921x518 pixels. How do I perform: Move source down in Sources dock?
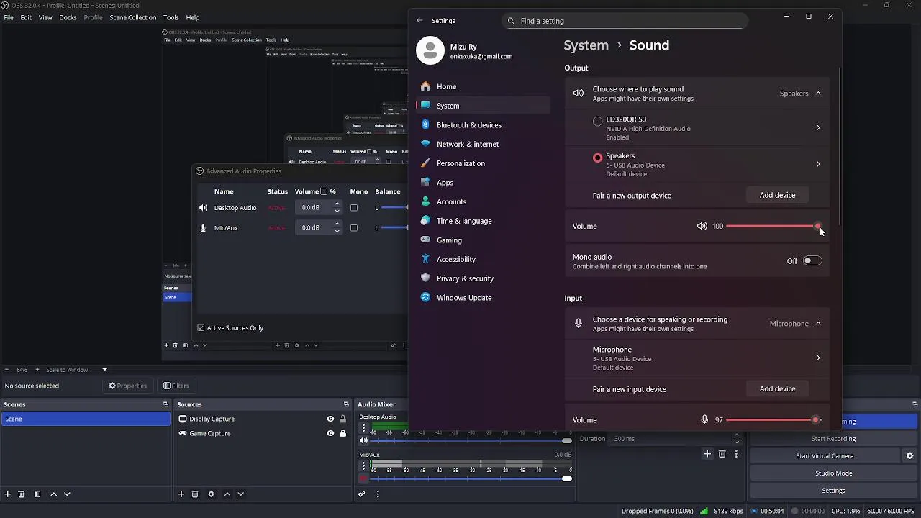[x=241, y=494]
